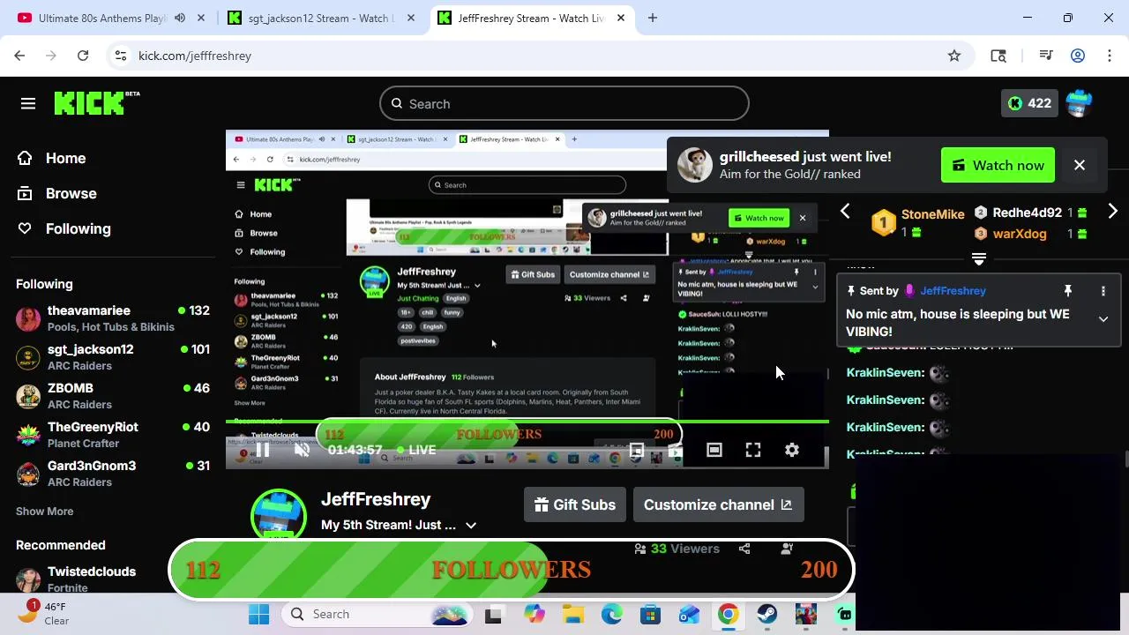
Task: Open ZBOMB channel in Following list
Action: click(113, 396)
